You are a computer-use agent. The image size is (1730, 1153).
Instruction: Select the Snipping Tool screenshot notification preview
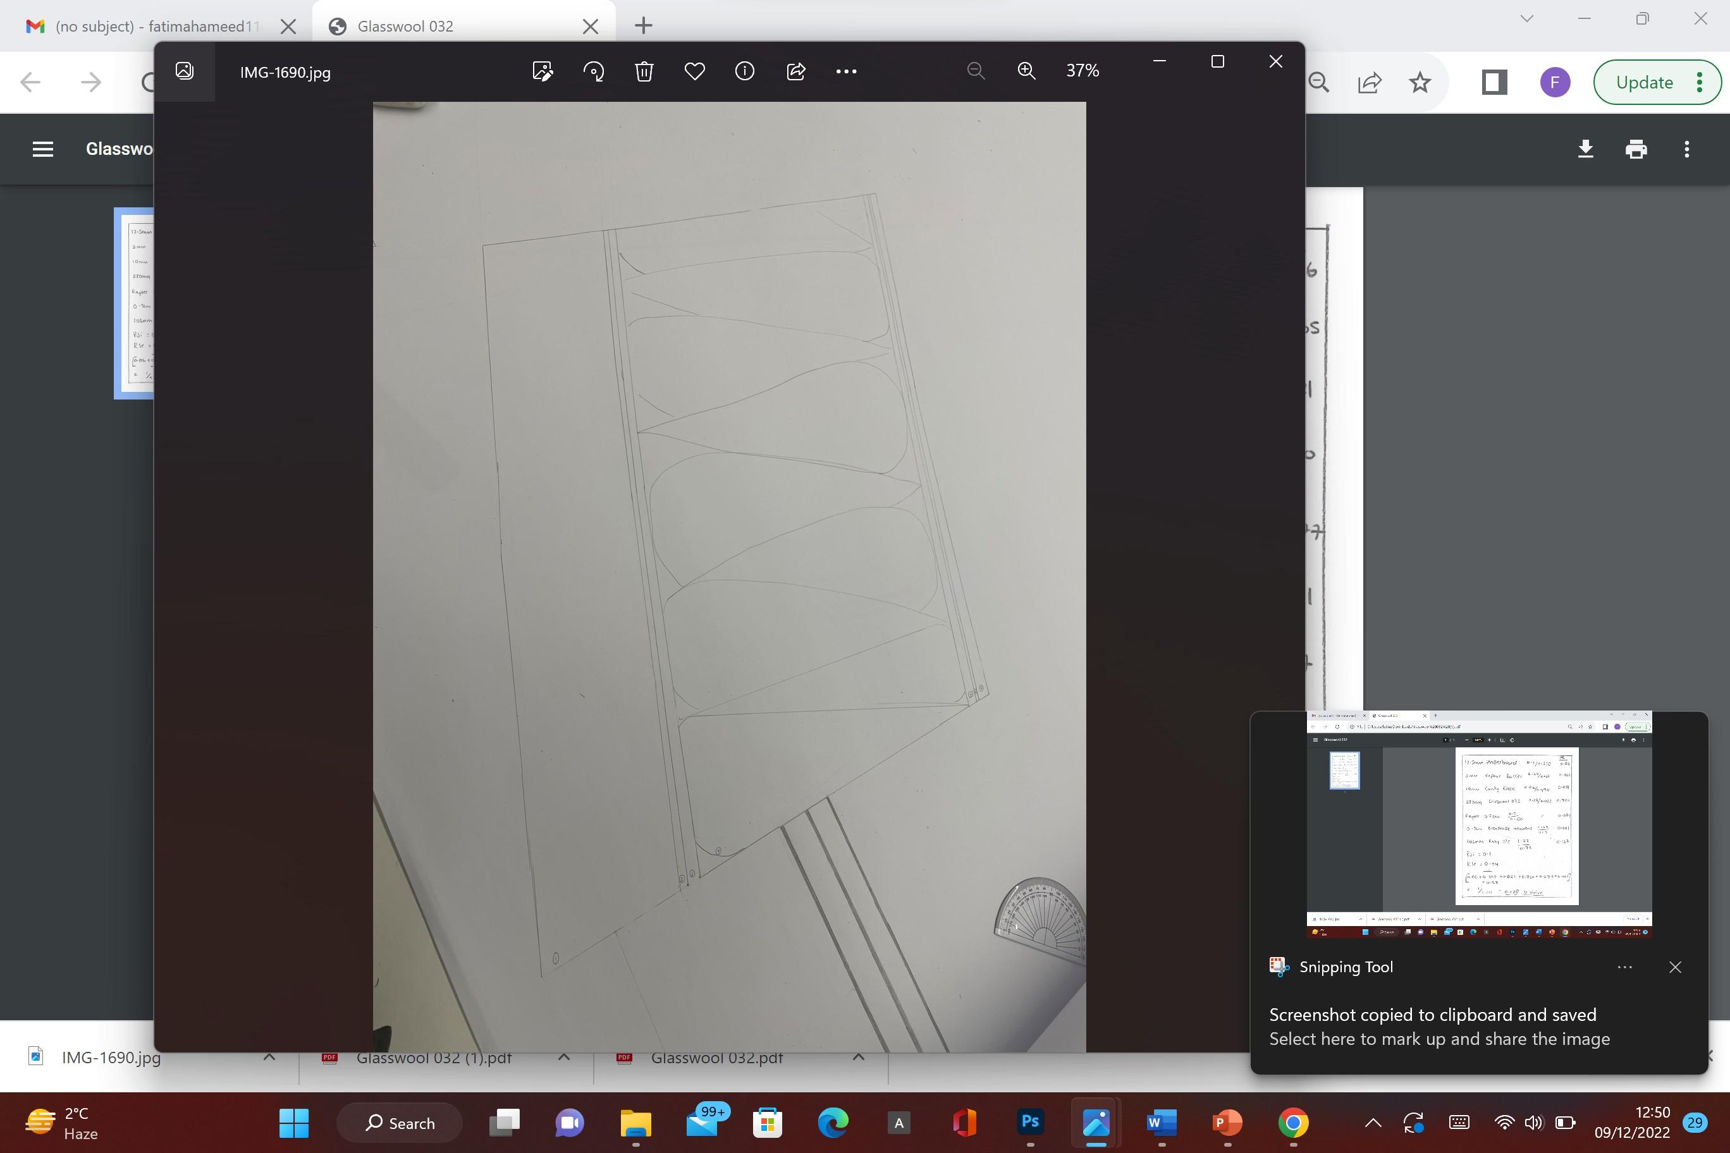(1478, 824)
